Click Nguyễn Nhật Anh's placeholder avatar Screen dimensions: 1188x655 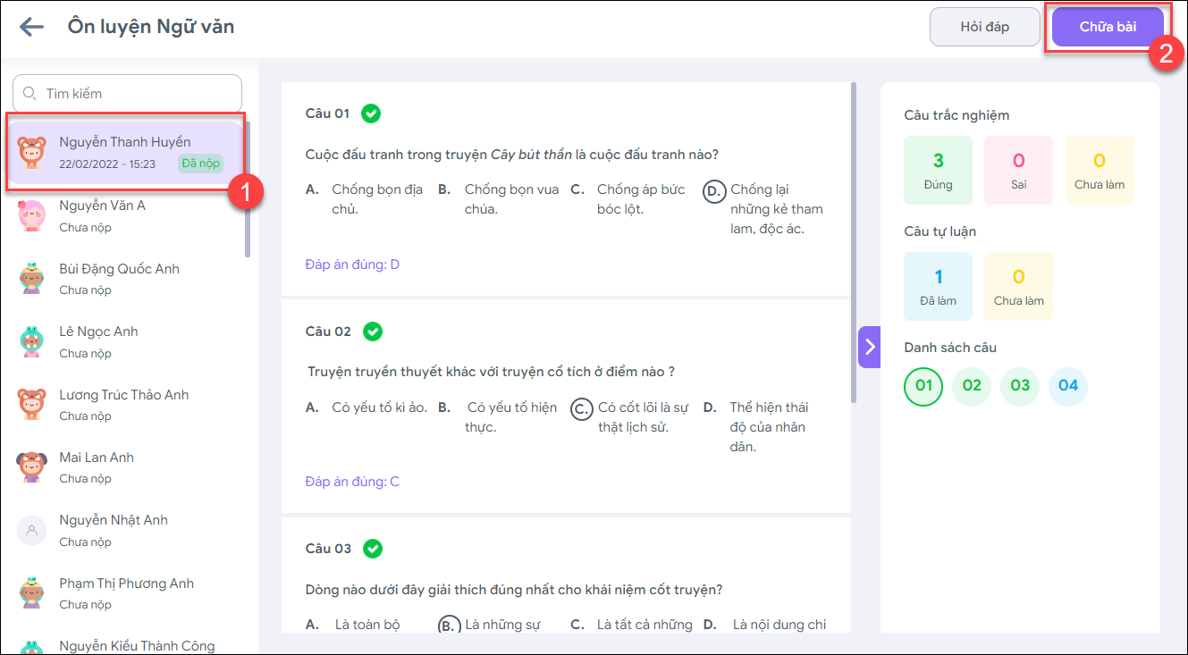coord(32,530)
